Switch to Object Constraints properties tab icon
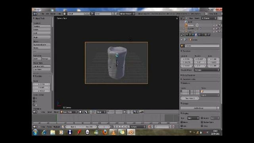Viewport: 254px width, 143px height. 199,35
